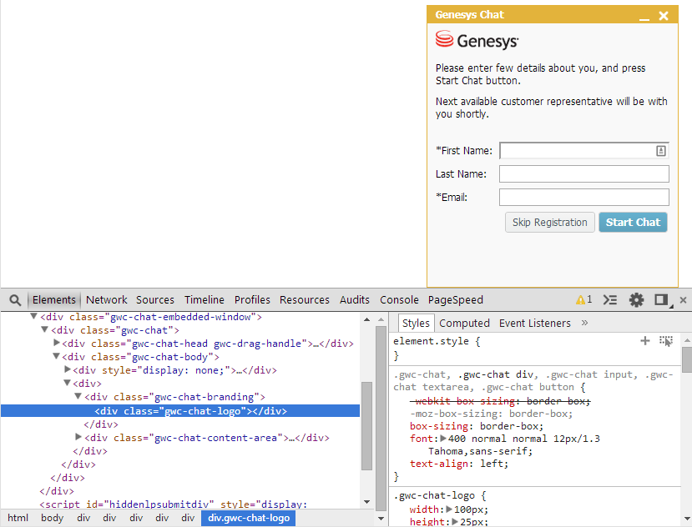Open DevTools settings gear
692x527 pixels.
coord(636,300)
